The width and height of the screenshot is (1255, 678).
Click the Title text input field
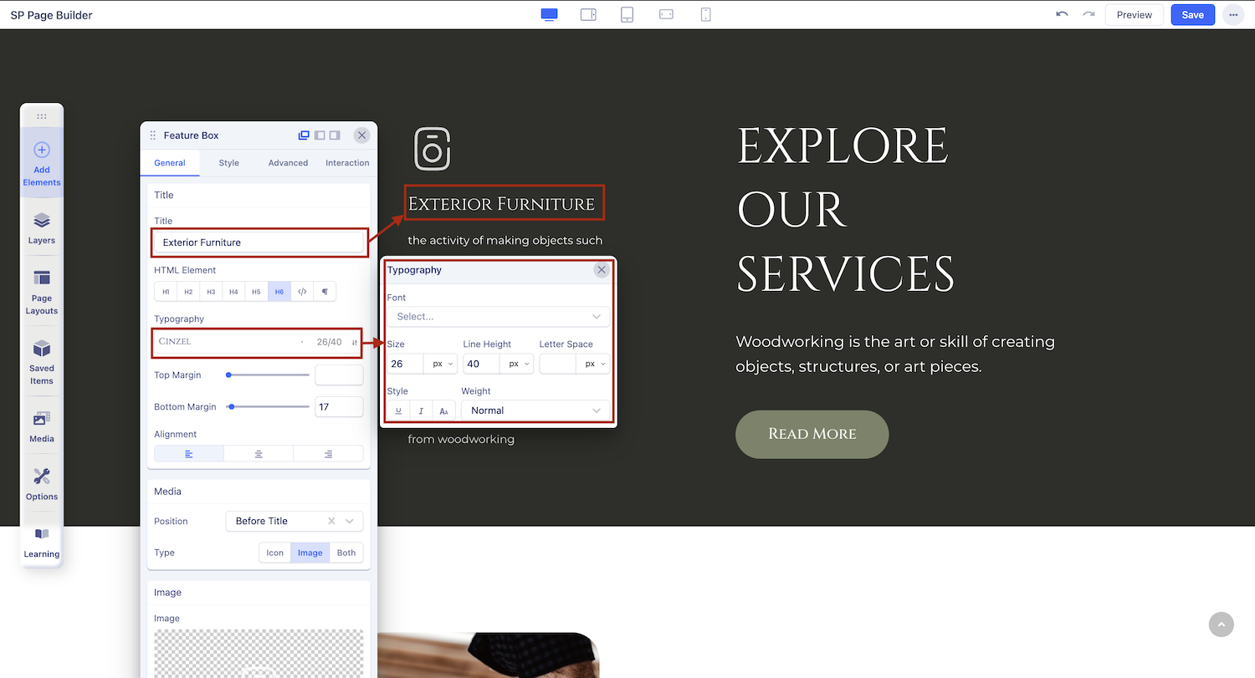[259, 242]
